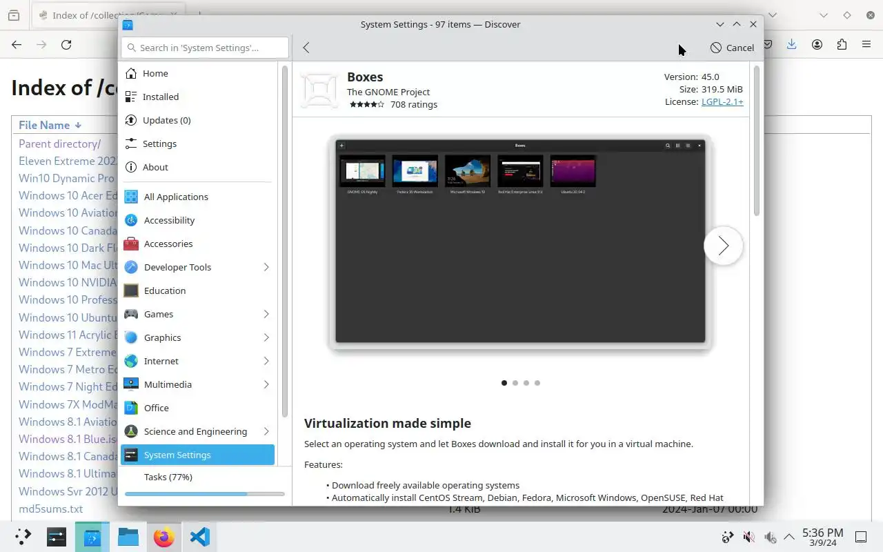The width and height of the screenshot is (883, 552).
Task: Select the fourth screenshot page dot
Action: point(537,383)
